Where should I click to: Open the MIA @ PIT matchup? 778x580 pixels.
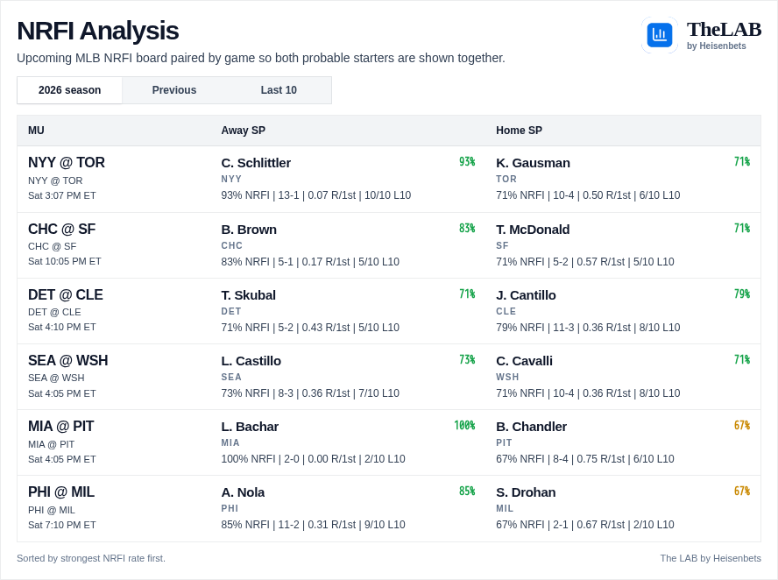(x=61, y=427)
